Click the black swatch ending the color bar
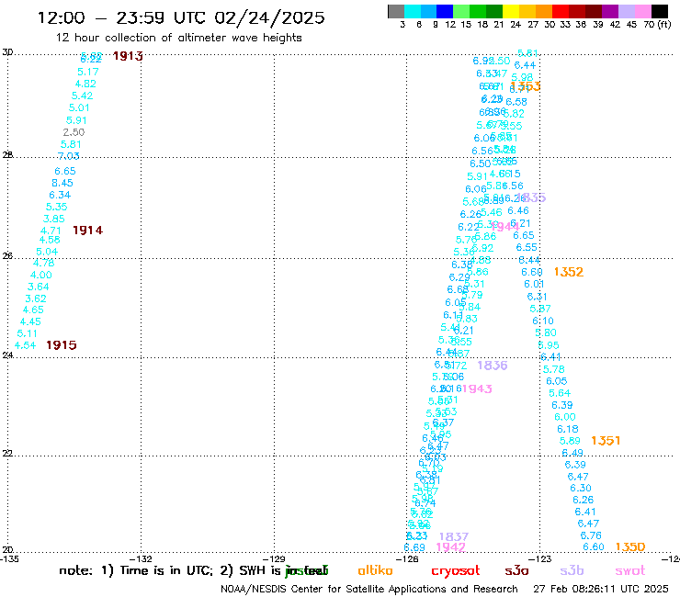680x597 pixels. [x=659, y=11]
